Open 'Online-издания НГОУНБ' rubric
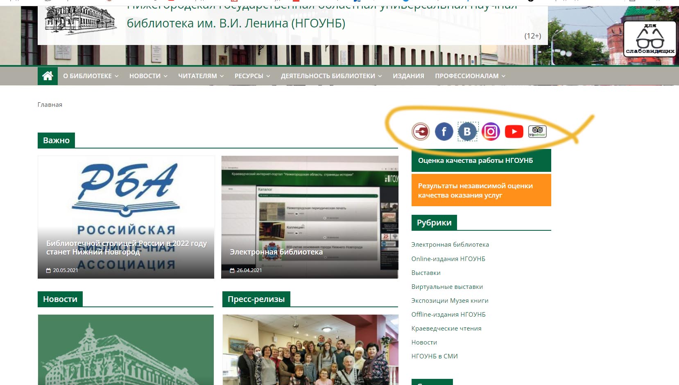Image resolution: width=679 pixels, height=385 pixels. [x=448, y=259]
